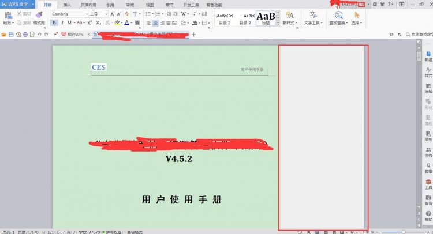Open the 引用 (References) tab
This screenshot has width=433, height=234.
(x=110, y=5)
